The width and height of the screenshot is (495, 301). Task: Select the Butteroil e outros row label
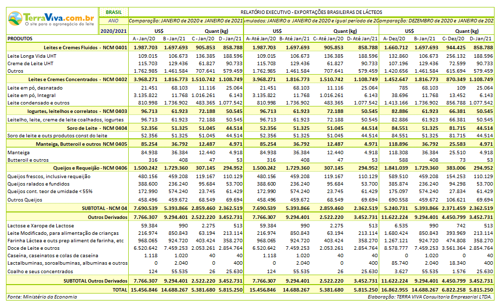[28, 160]
